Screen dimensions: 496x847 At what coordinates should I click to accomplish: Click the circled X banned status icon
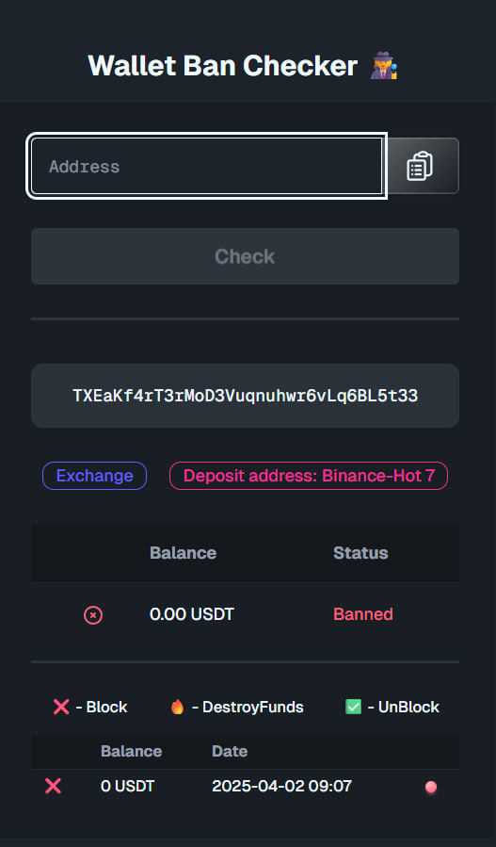coord(93,614)
